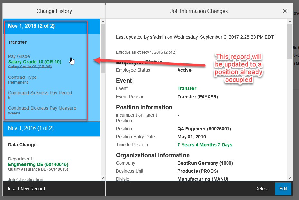Click struck-through Salary Grade 08 (GR-08)

tap(30, 67)
